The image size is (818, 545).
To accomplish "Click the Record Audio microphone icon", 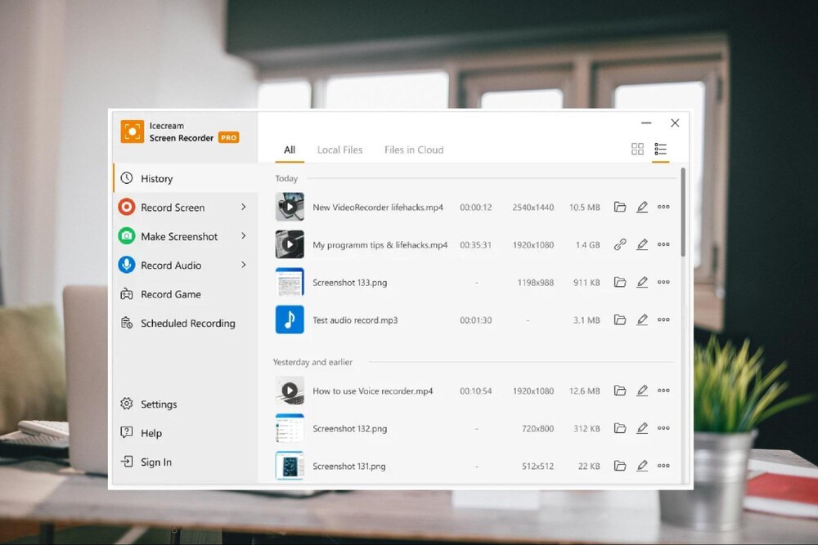I will tap(127, 265).
